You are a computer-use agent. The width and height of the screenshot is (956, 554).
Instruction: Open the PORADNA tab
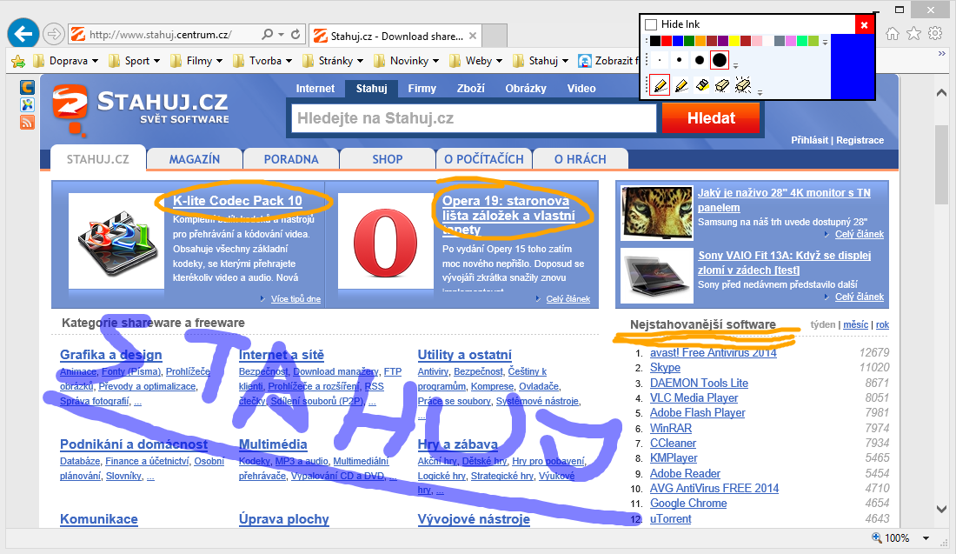pos(291,159)
